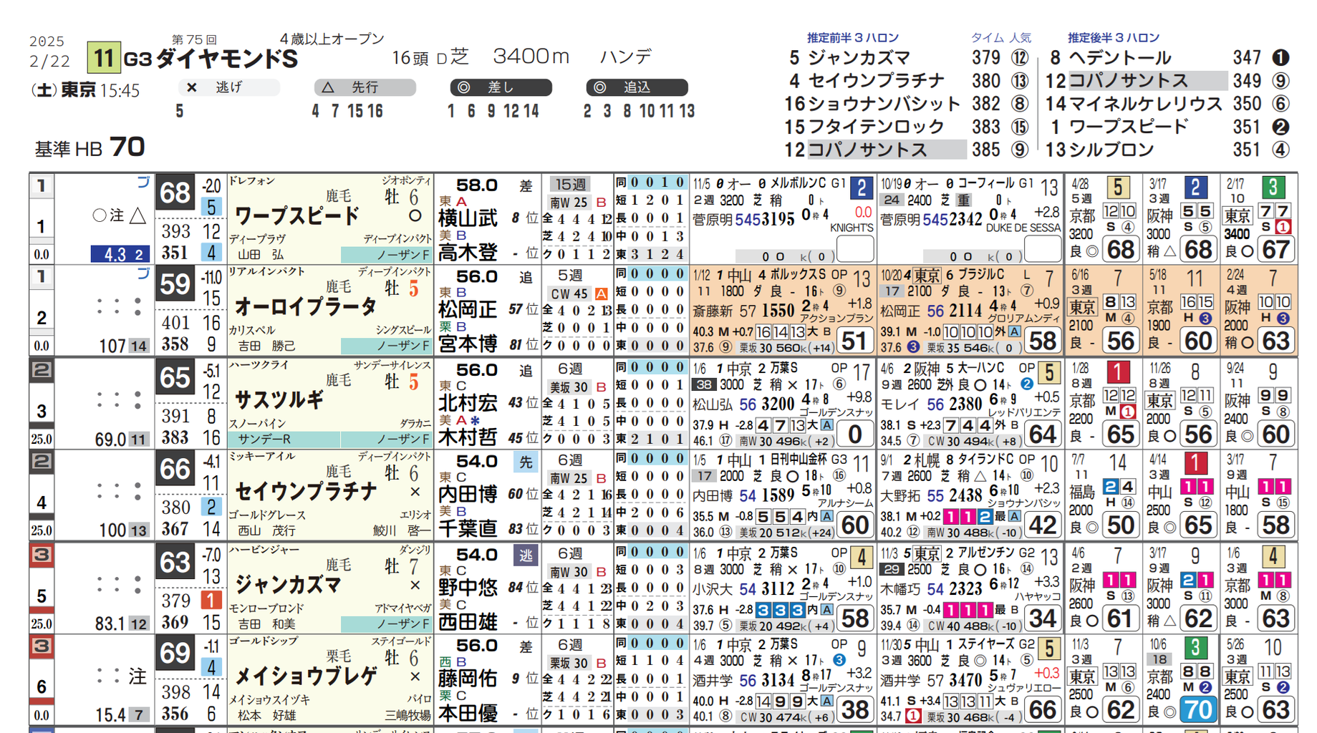Viewport: 1317px width, 733px height.
Task: Click the yellow 5 finish badge beside ステイヤーズ
Action: pyautogui.click(x=1048, y=649)
